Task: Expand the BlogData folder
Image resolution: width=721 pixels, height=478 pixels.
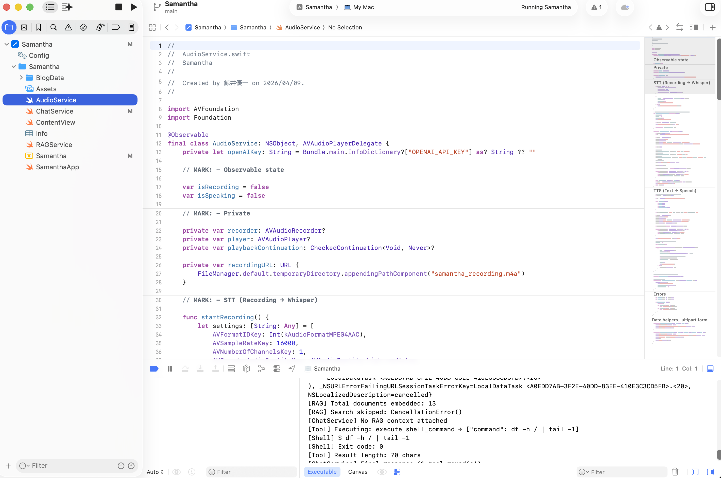Action: [x=21, y=78]
